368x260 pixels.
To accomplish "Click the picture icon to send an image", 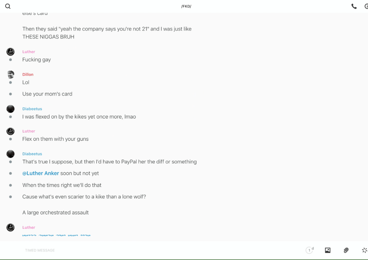I will [x=327, y=250].
